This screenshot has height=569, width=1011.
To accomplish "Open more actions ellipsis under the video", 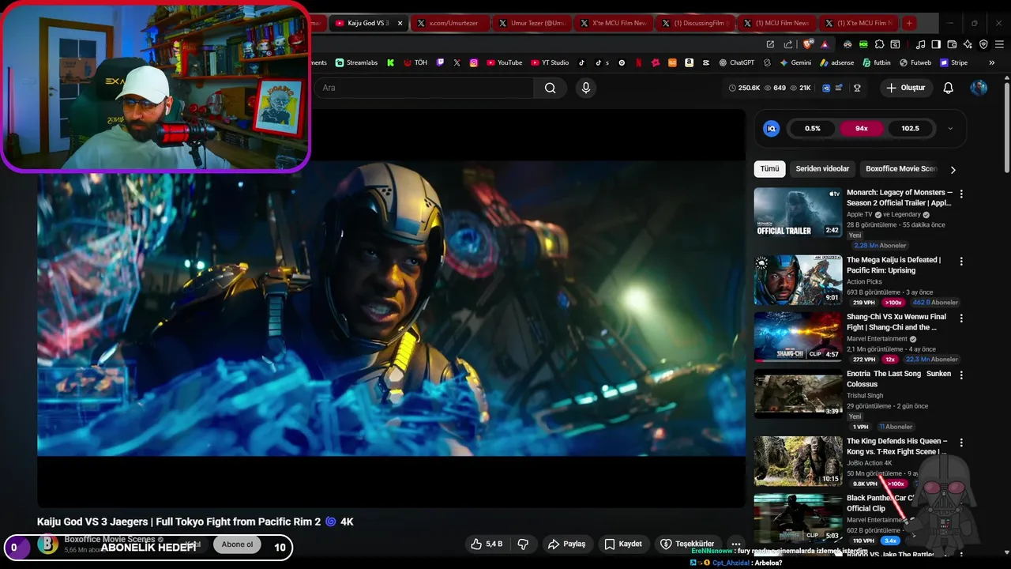I will pos(736,544).
